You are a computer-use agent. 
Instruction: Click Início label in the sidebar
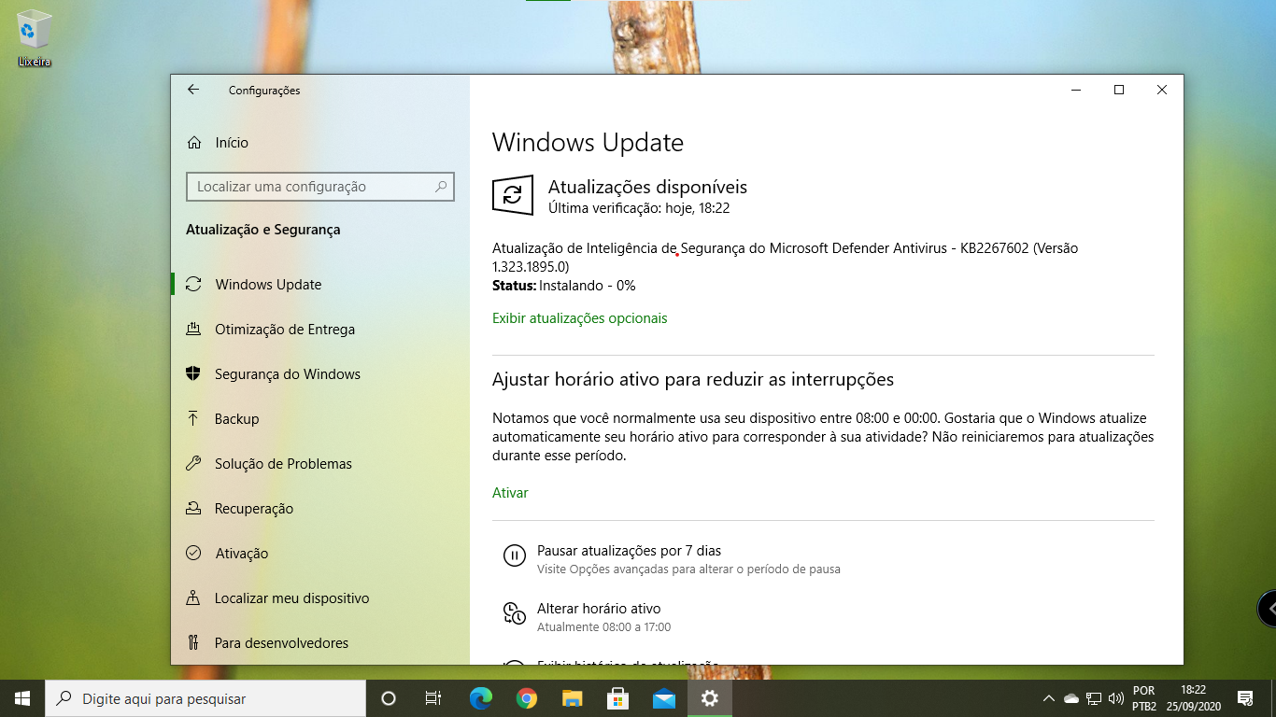232,143
